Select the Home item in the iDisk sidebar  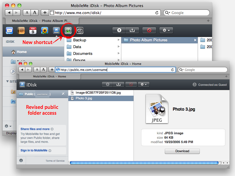click(33, 52)
